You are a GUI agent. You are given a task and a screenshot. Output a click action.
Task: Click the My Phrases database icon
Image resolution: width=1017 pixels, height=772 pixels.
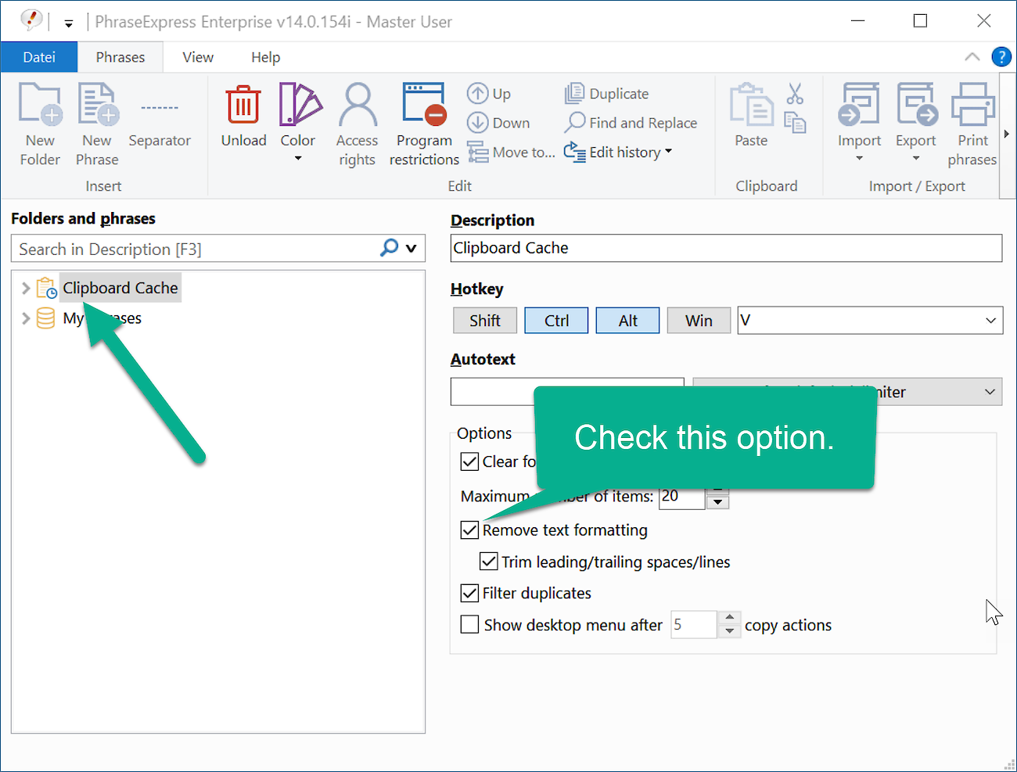(x=46, y=318)
